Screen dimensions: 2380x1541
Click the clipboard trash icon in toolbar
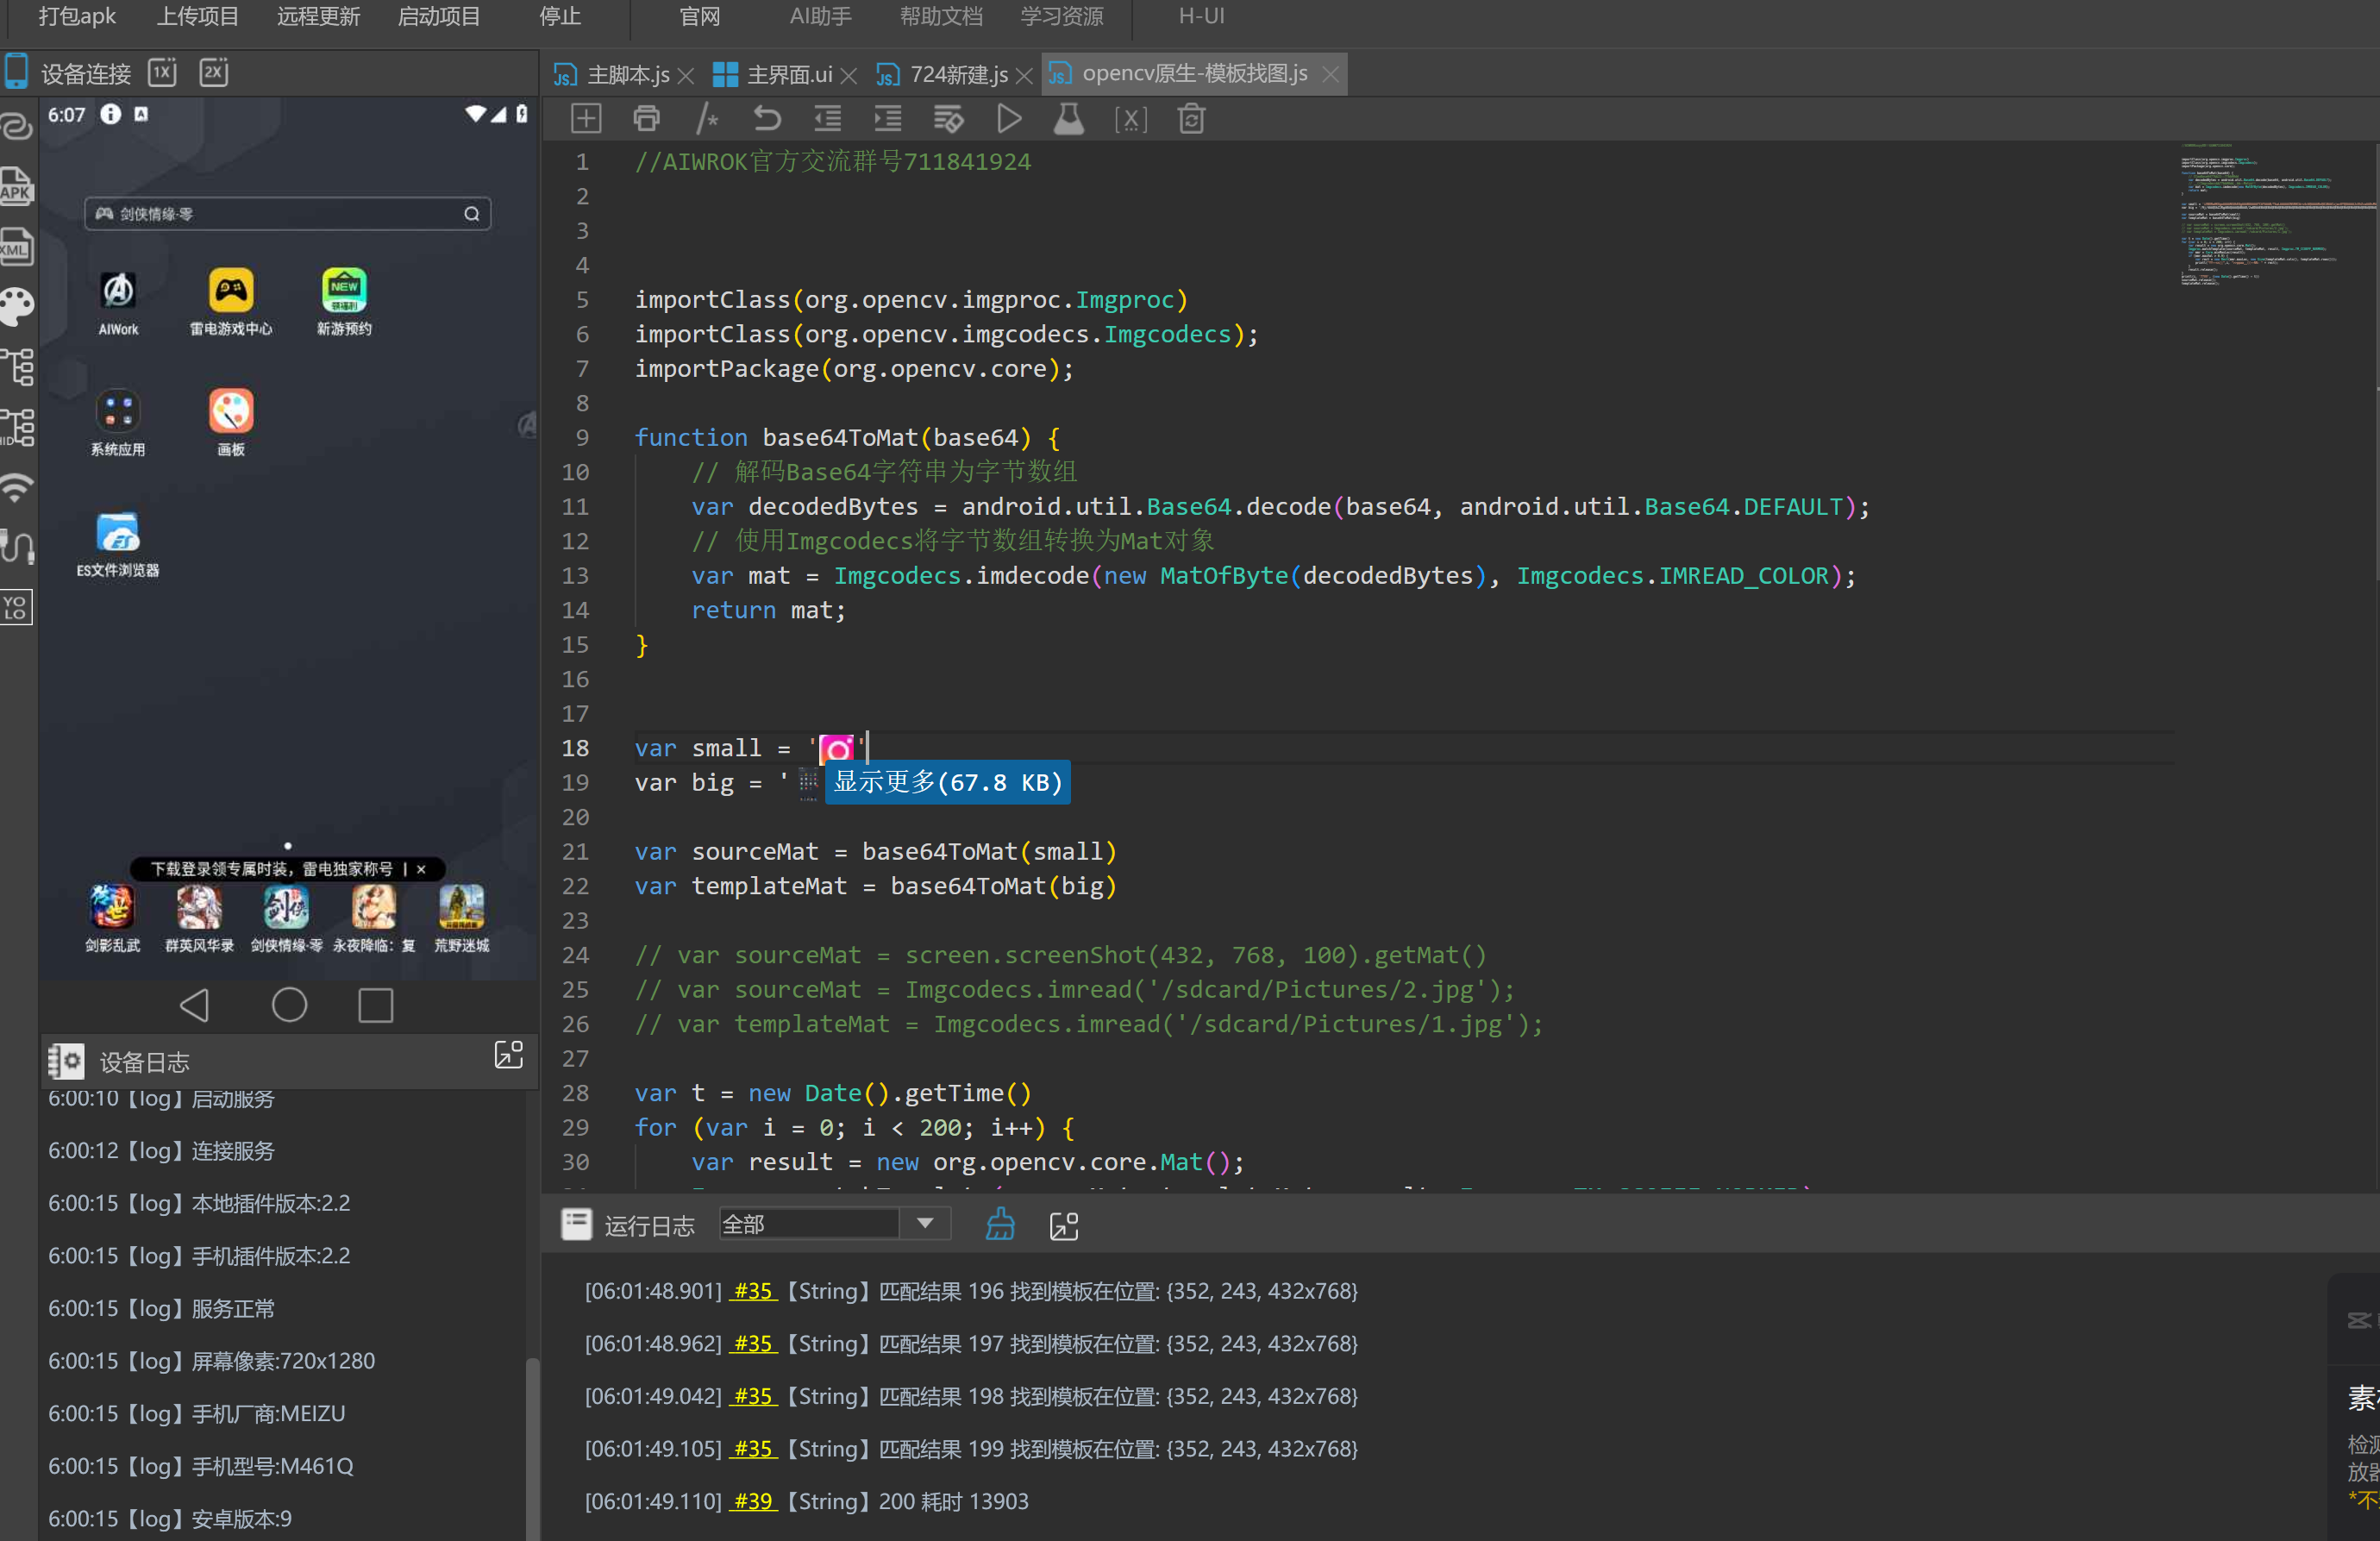coord(1191,119)
